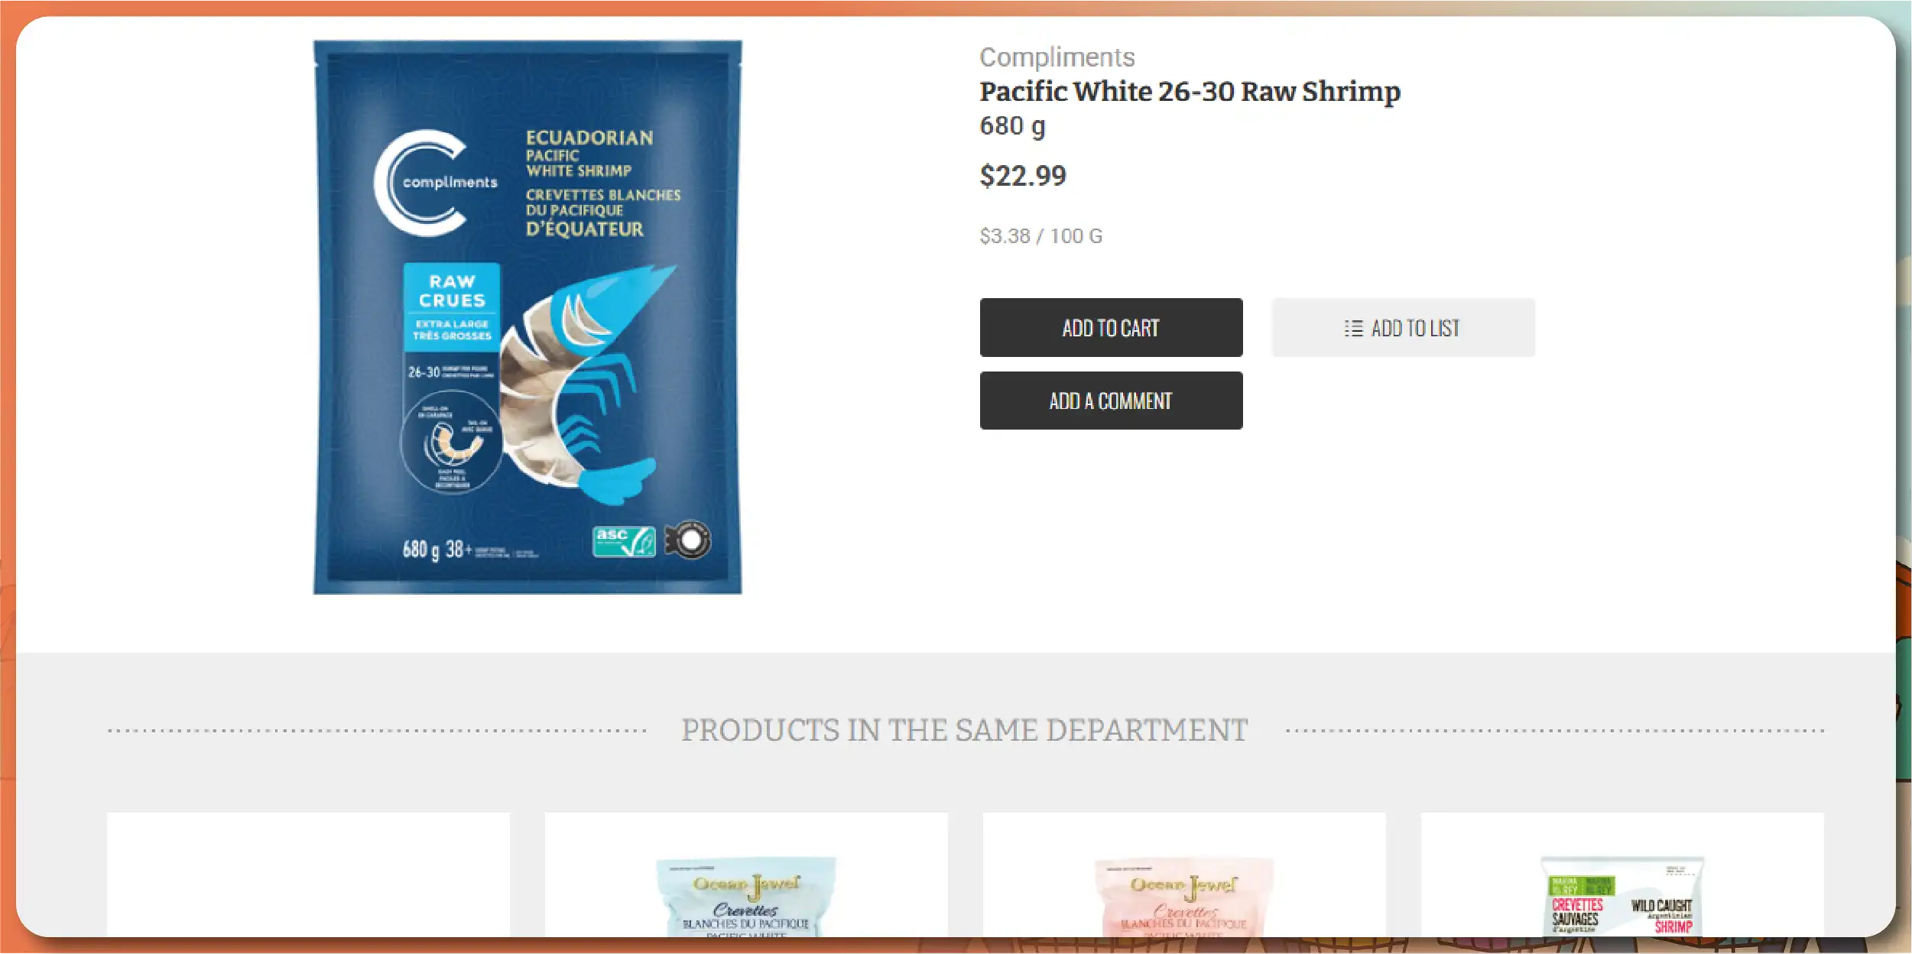Image resolution: width=1912 pixels, height=954 pixels.
Task: Click the Add to List button
Action: (x=1403, y=327)
